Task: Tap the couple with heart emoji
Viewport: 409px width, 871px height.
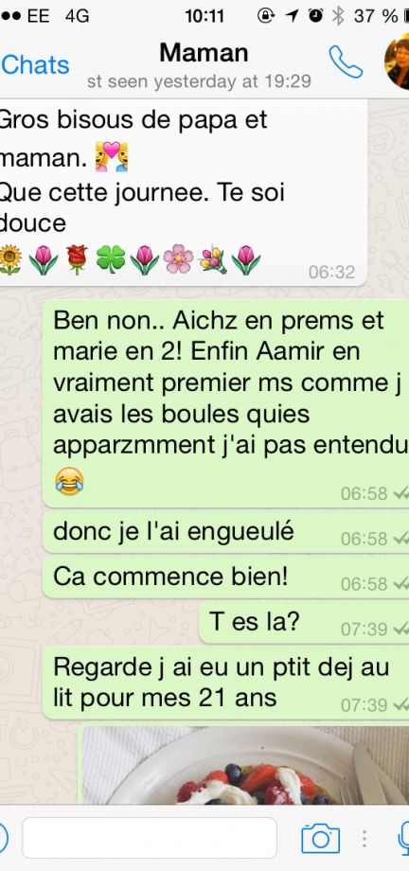Action: point(111,156)
